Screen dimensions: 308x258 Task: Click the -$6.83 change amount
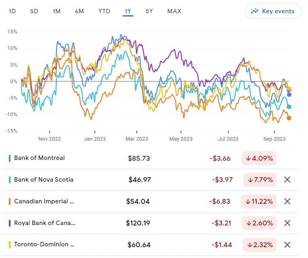(x=220, y=201)
